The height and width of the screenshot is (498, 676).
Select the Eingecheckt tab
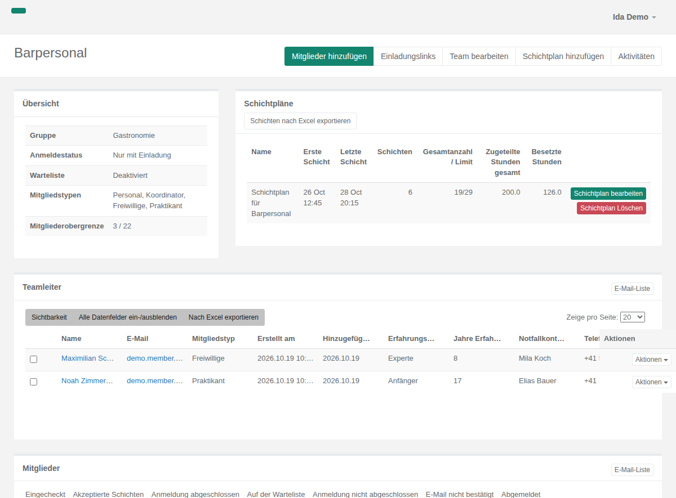(x=45, y=494)
